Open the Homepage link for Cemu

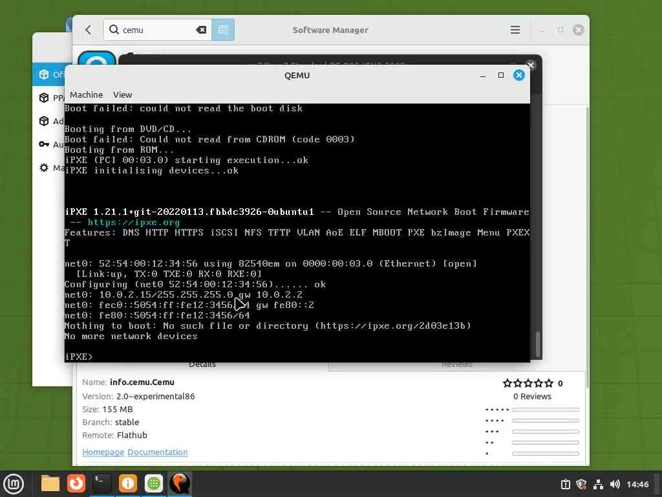point(103,452)
